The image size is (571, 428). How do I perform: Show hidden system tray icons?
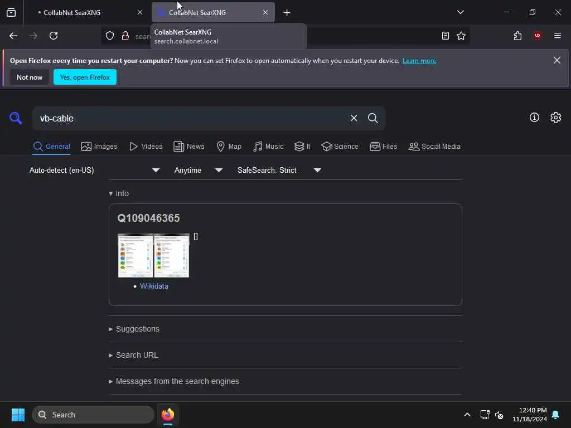pos(467,415)
